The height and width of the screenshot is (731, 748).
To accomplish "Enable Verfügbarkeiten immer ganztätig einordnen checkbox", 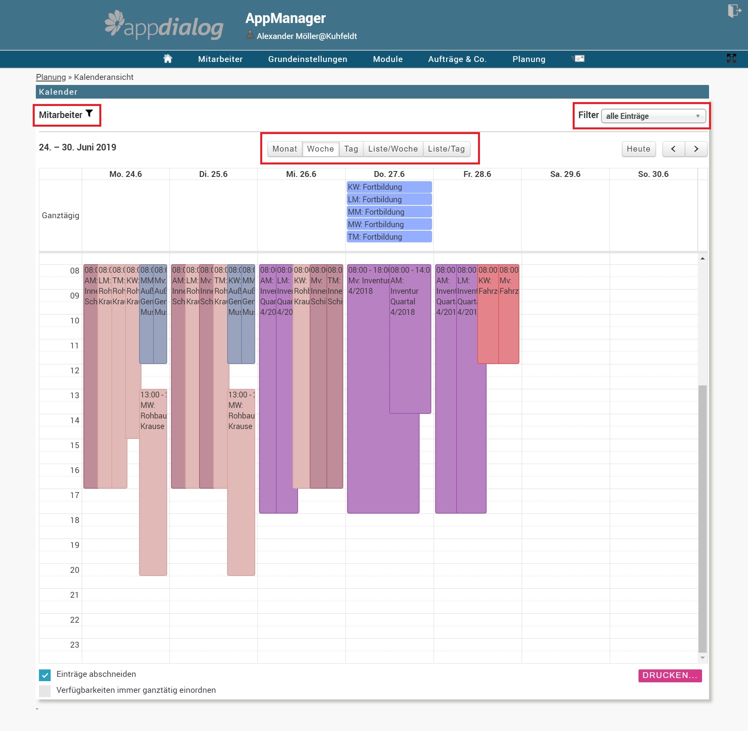I will [45, 691].
